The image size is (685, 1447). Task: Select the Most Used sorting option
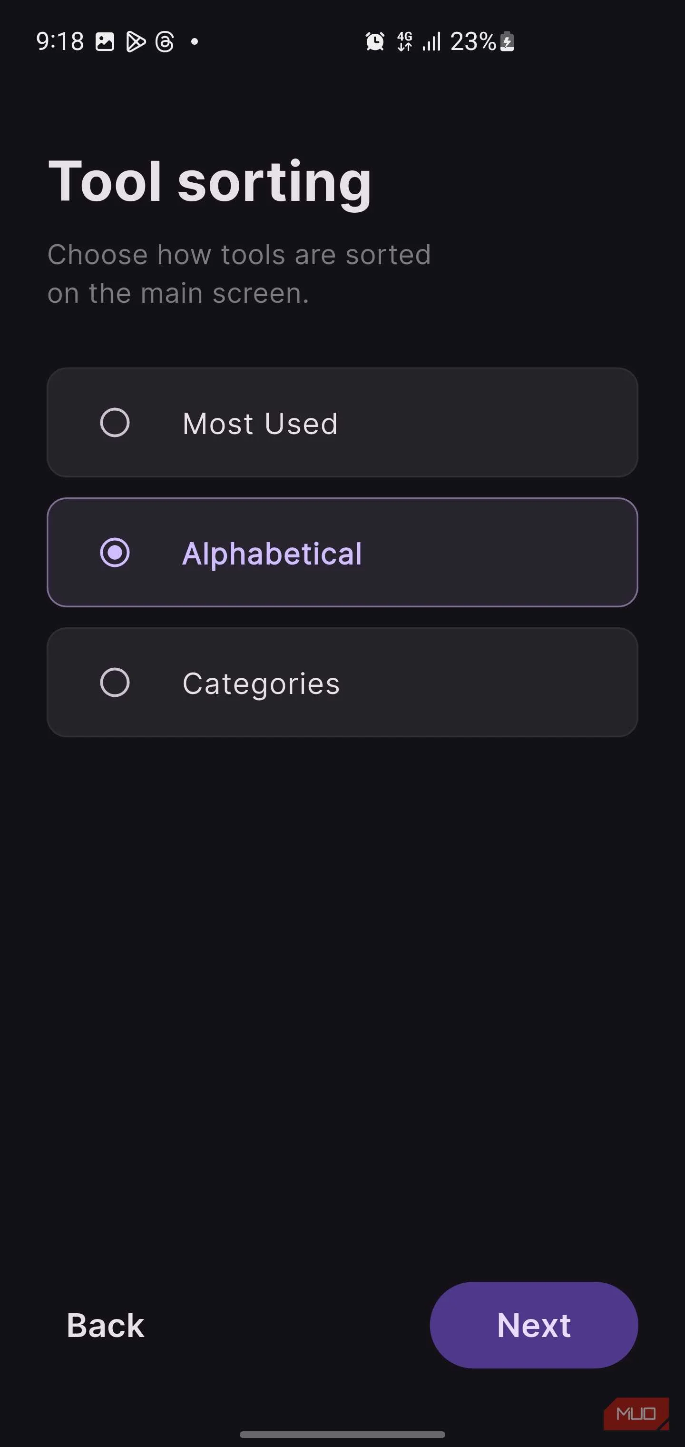pyautogui.click(x=115, y=423)
